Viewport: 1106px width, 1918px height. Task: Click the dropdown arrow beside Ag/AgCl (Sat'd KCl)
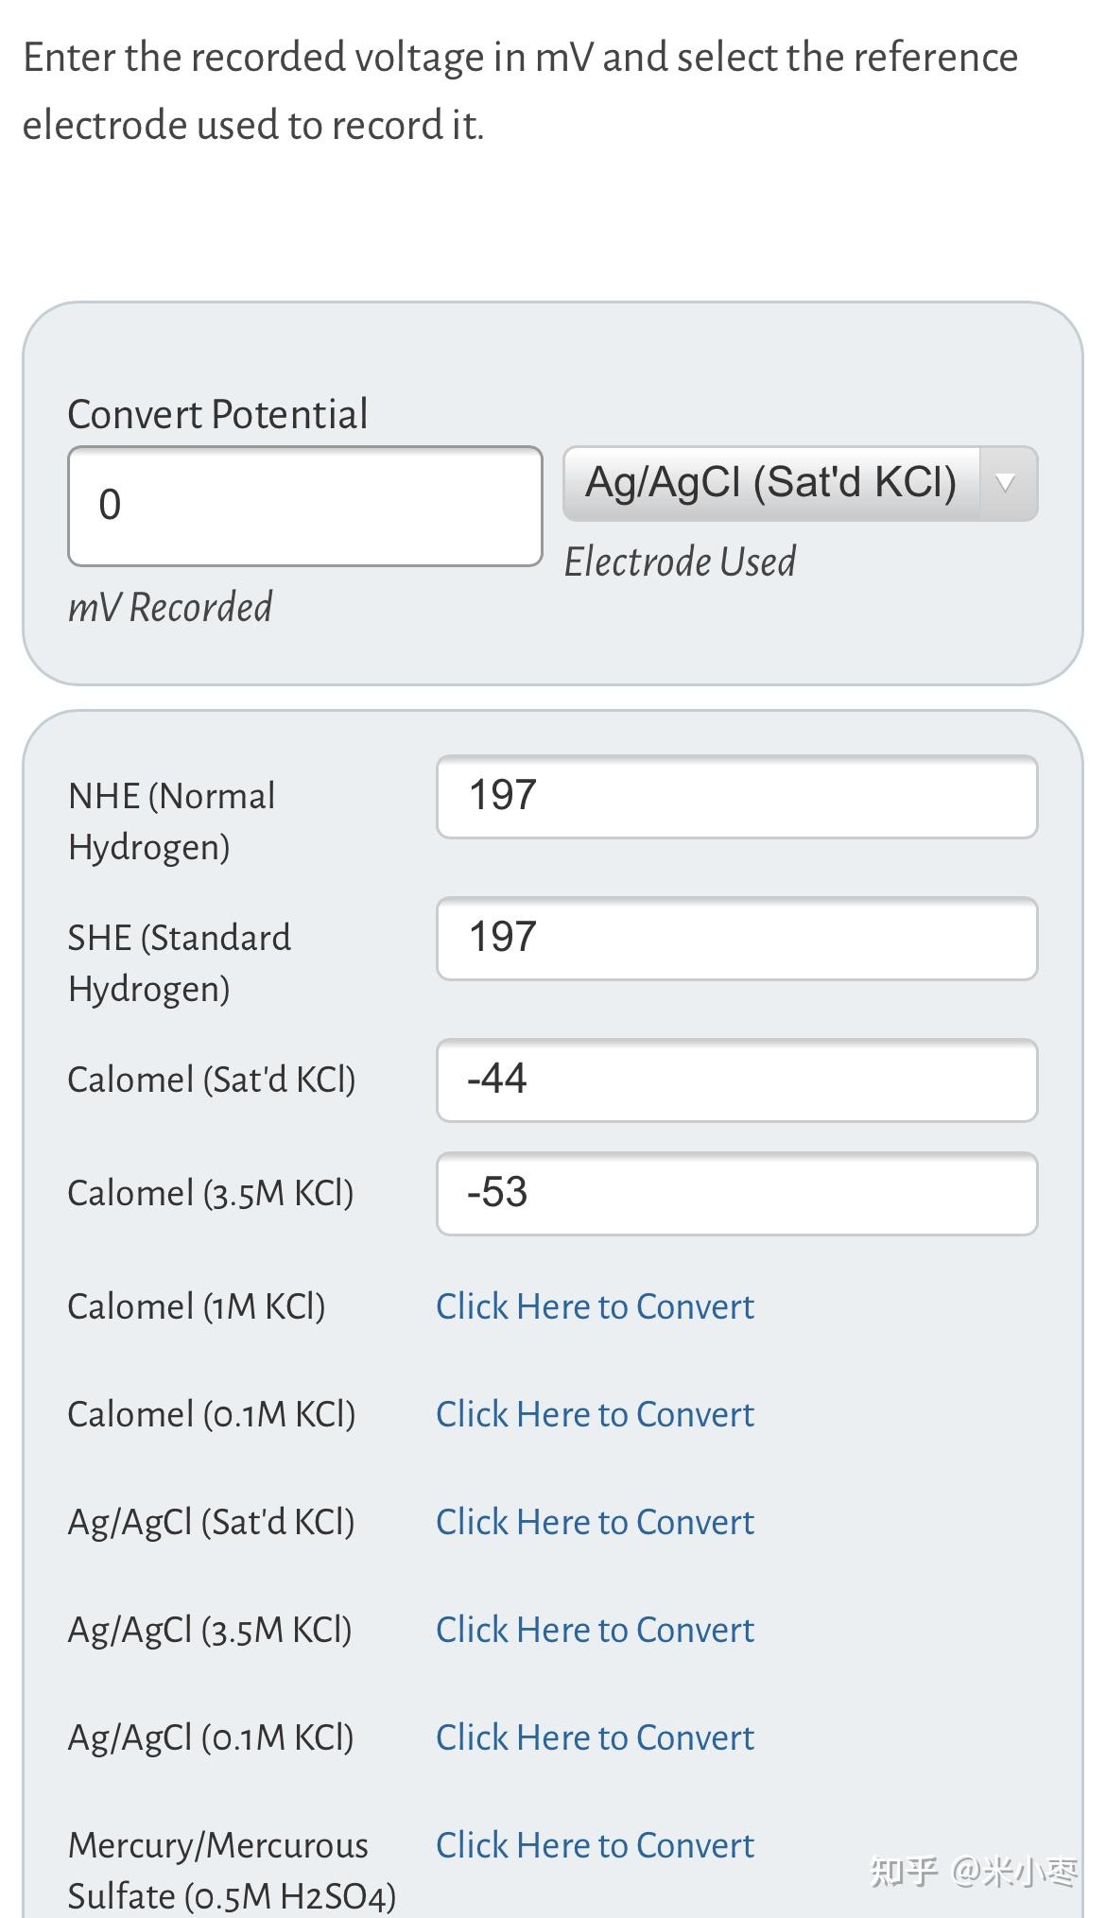click(1006, 483)
